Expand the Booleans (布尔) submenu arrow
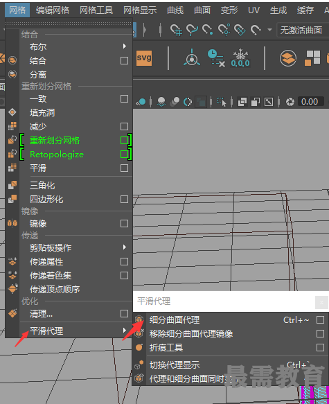 125,46
